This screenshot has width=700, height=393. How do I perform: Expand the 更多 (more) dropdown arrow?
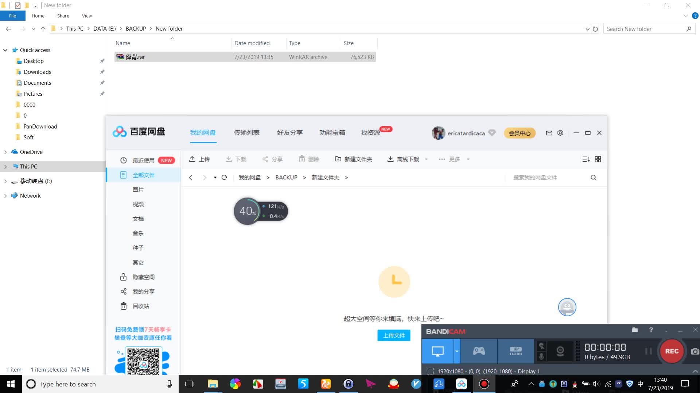pyautogui.click(x=468, y=159)
